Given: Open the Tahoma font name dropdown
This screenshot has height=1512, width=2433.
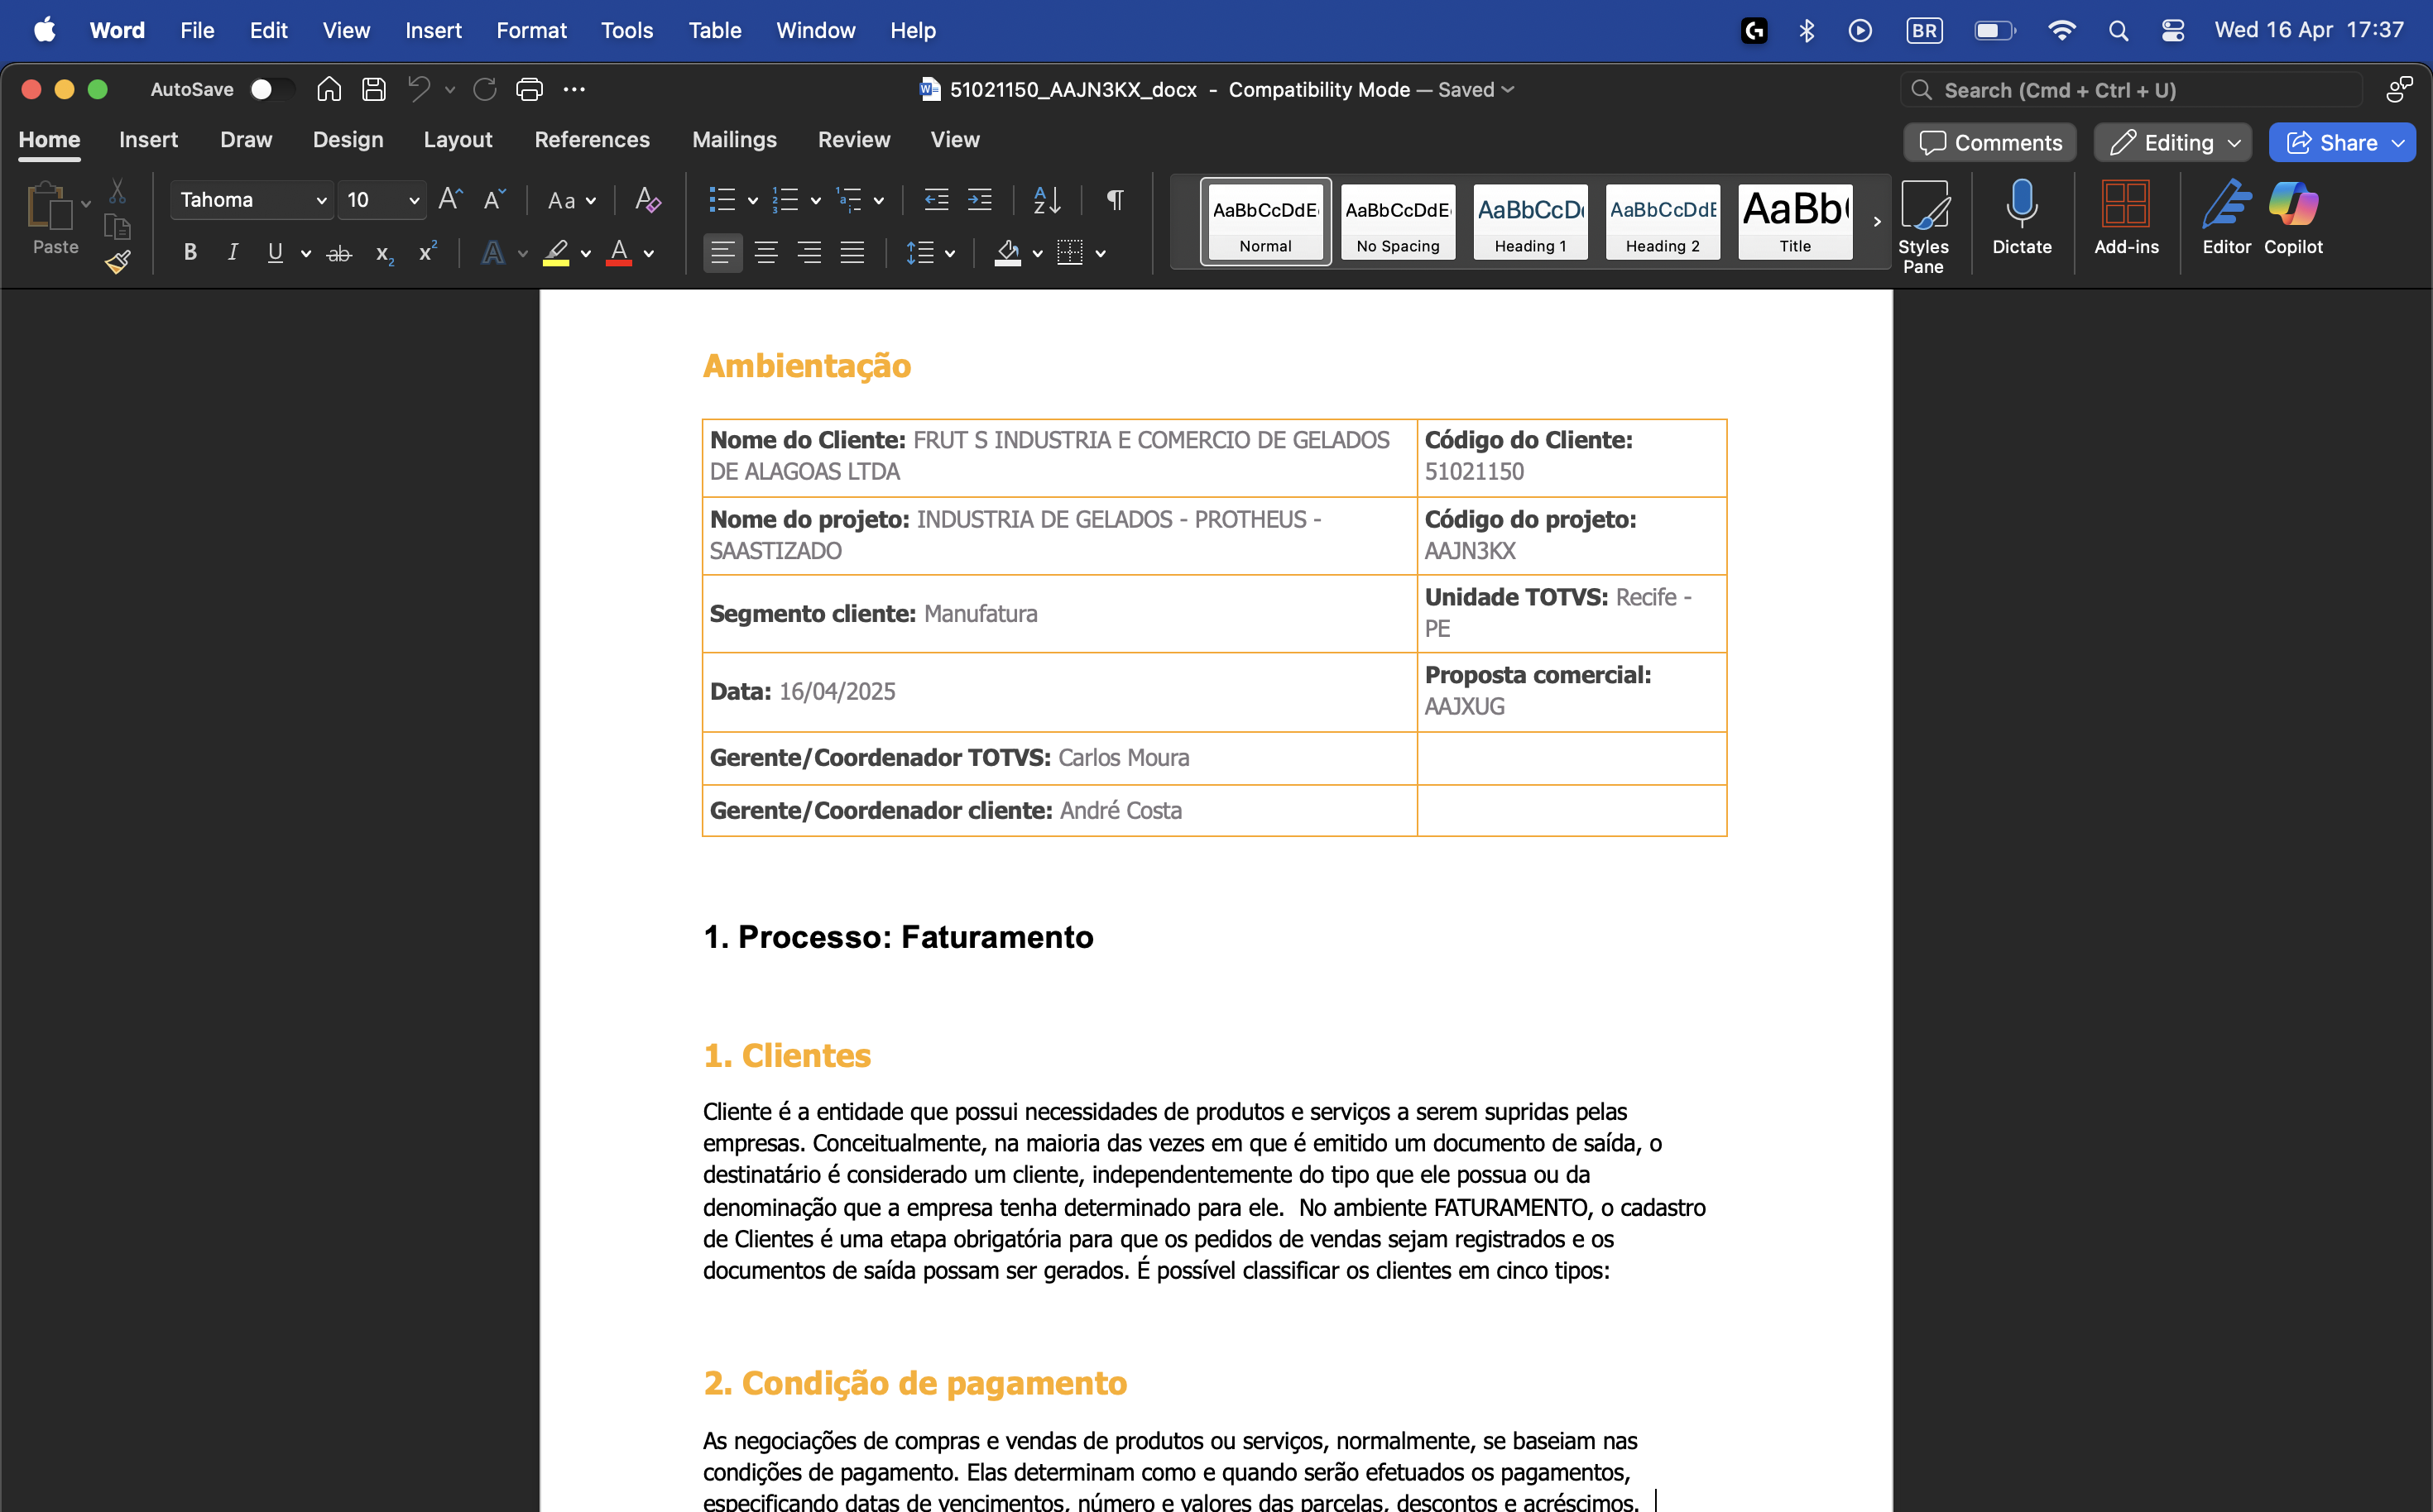Looking at the screenshot, I should point(321,200).
